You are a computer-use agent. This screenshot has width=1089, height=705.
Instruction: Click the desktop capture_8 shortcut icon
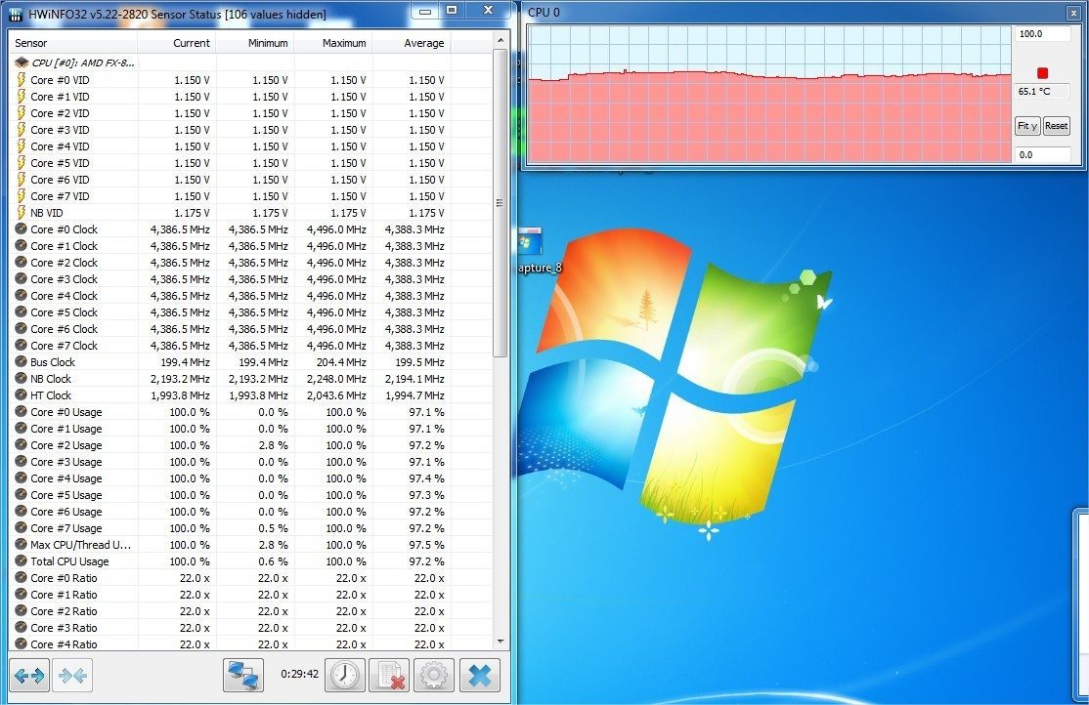tap(531, 243)
